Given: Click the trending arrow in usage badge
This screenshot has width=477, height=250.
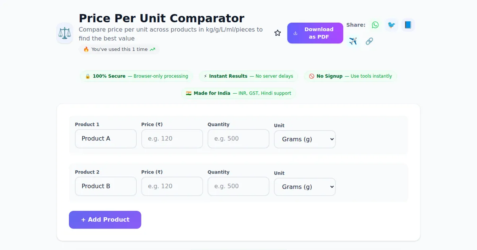Looking at the screenshot, I should [x=153, y=50].
